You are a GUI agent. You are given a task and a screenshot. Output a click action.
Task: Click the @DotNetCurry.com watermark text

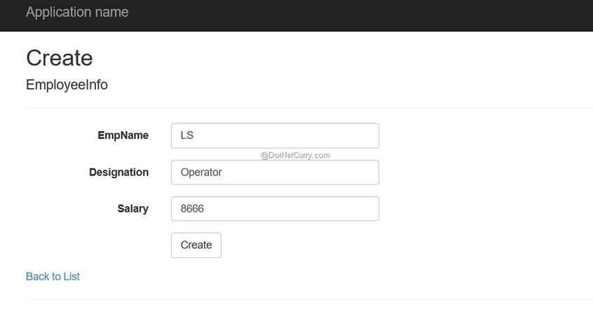[295, 156]
